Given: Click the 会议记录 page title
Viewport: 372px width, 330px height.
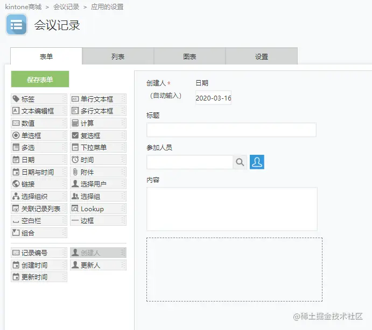Looking at the screenshot, I should point(57,25).
